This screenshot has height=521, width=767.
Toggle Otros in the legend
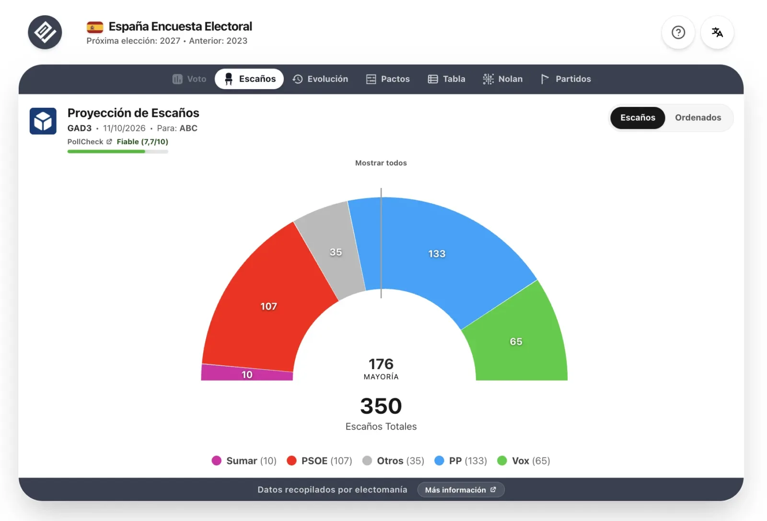pyautogui.click(x=394, y=461)
